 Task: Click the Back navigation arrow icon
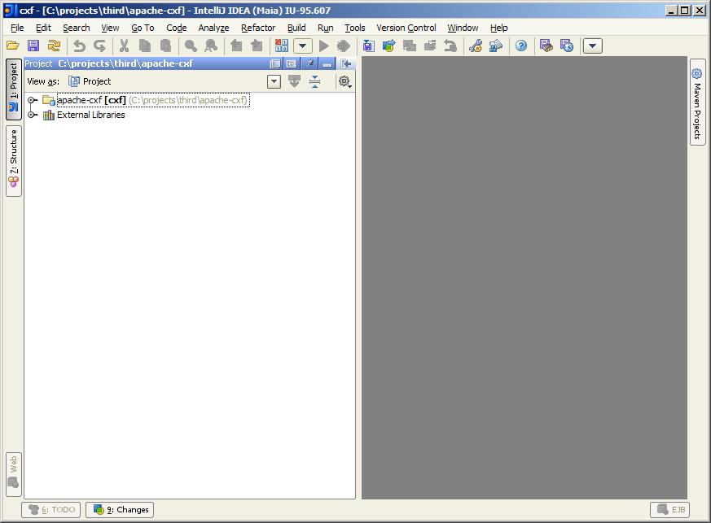pos(237,46)
